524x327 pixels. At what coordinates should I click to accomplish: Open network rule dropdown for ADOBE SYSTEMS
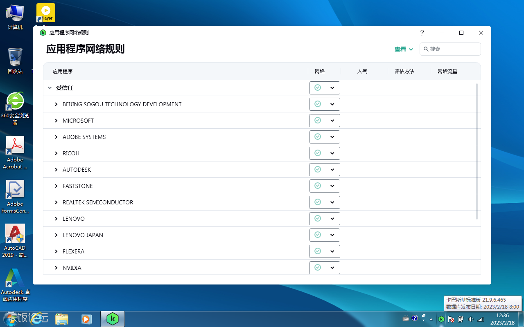[325, 137]
